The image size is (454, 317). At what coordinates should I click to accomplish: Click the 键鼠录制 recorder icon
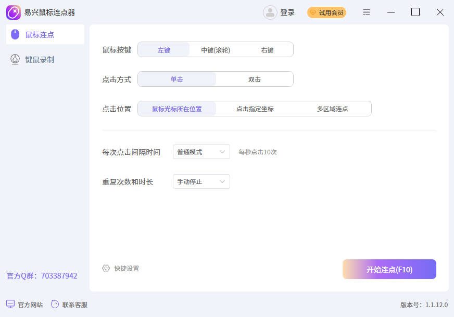coord(15,59)
